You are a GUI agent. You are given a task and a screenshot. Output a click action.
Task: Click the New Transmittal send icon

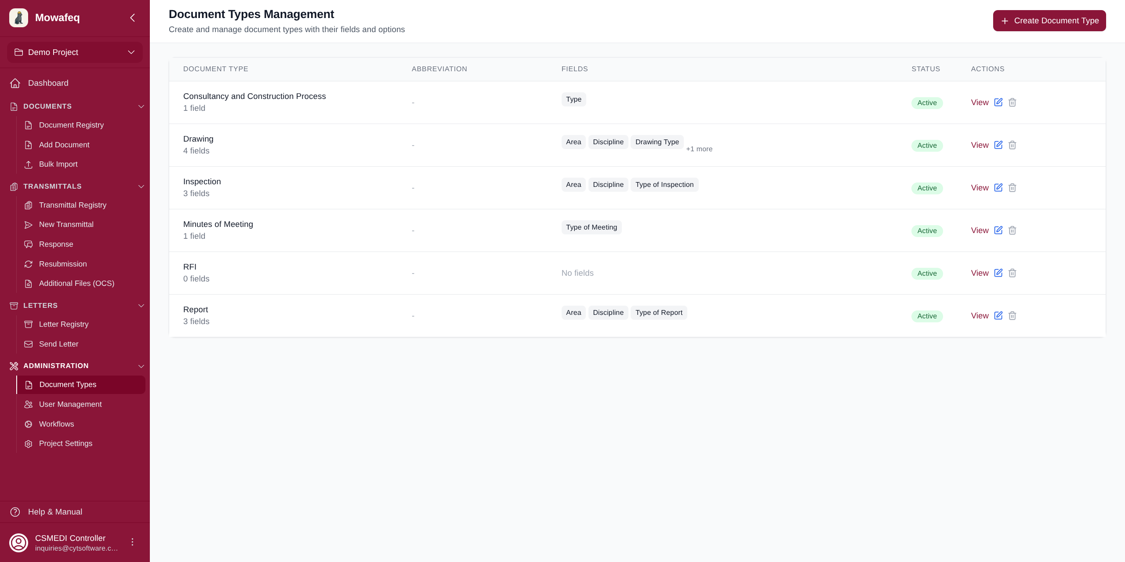pyautogui.click(x=29, y=225)
